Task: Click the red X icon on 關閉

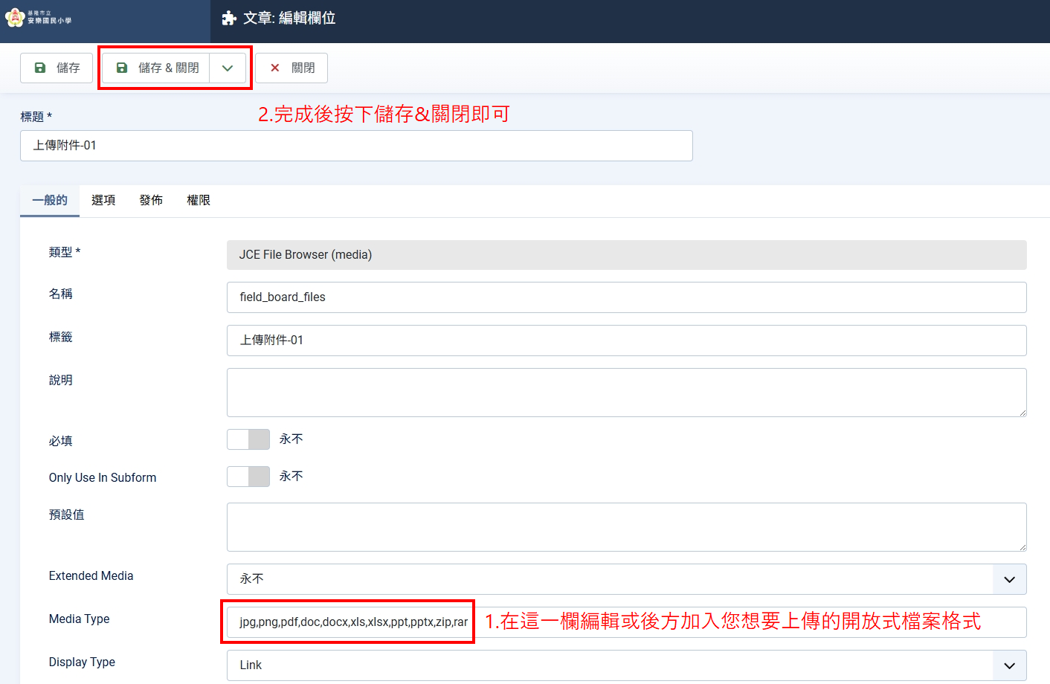Action: pos(275,68)
